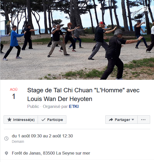Click the Stage de Taï Chi Chuan title
This screenshot has height=162, width=154.
pos(83,95)
